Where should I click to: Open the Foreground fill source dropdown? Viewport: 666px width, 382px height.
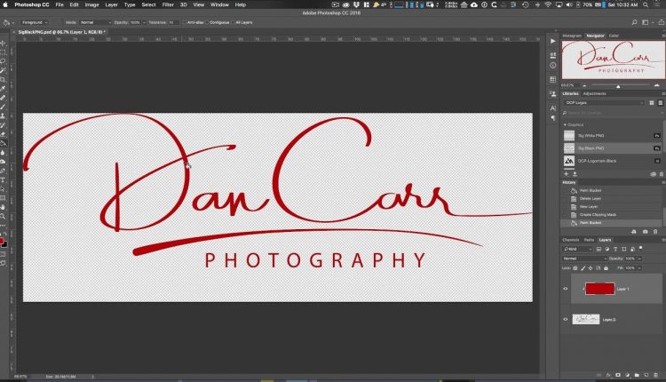click(x=35, y=22)
